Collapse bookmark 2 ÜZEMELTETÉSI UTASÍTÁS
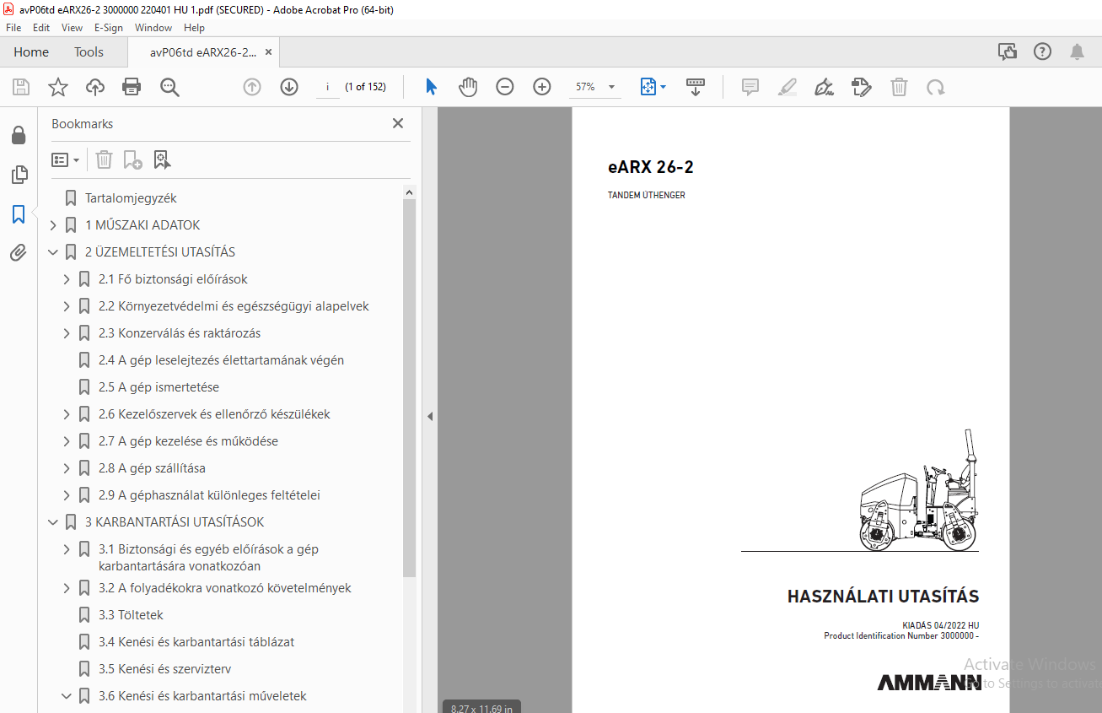The width and height of the screenshot is (1102, 713). (53, 252)
